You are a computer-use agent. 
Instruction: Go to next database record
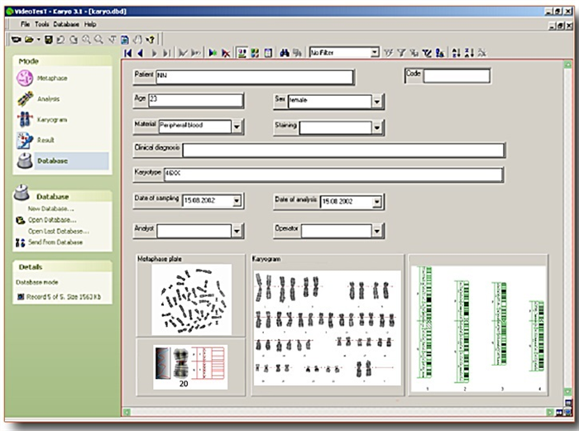[x=154, y=53]
